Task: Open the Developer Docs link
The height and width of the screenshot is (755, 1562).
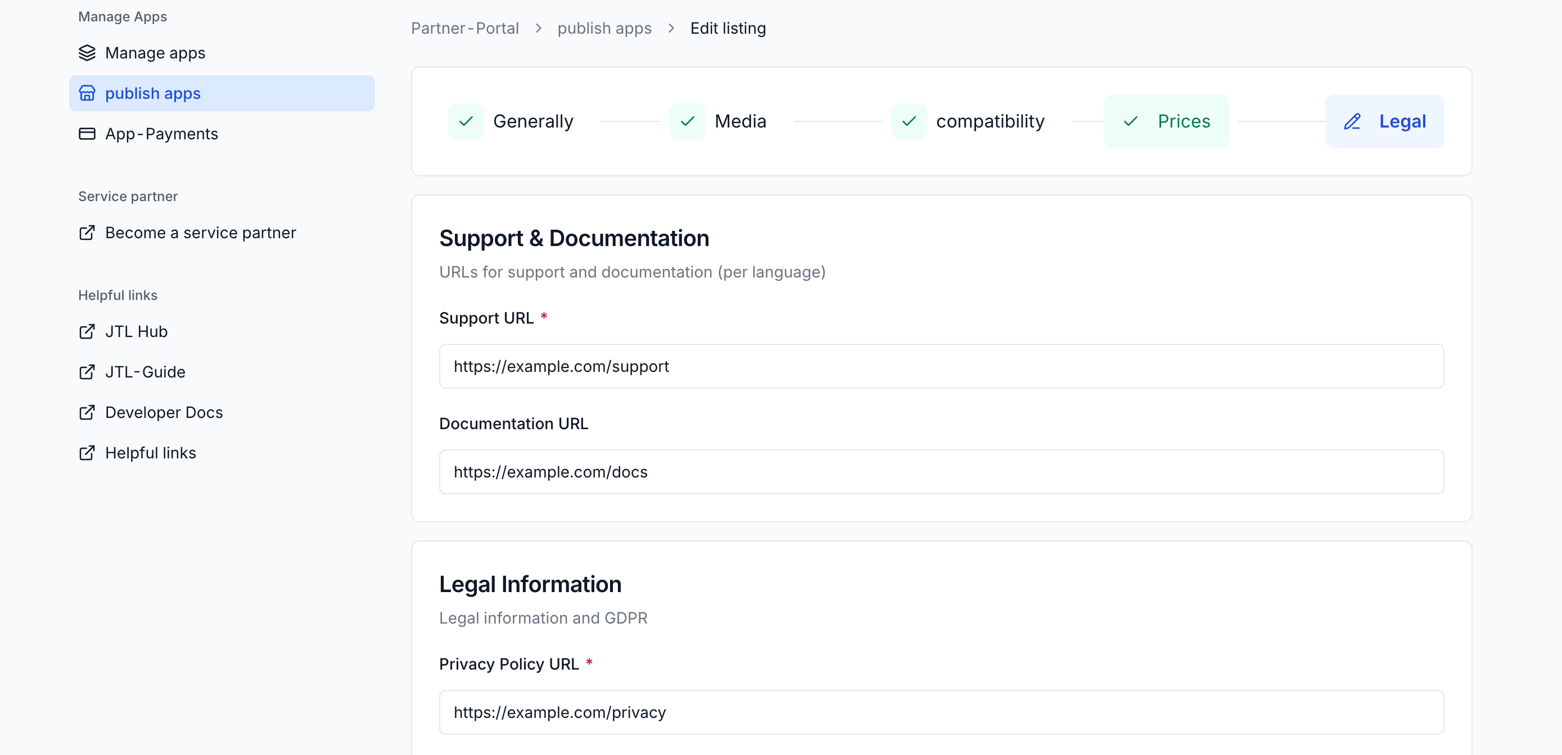Action: click(222, 413)
